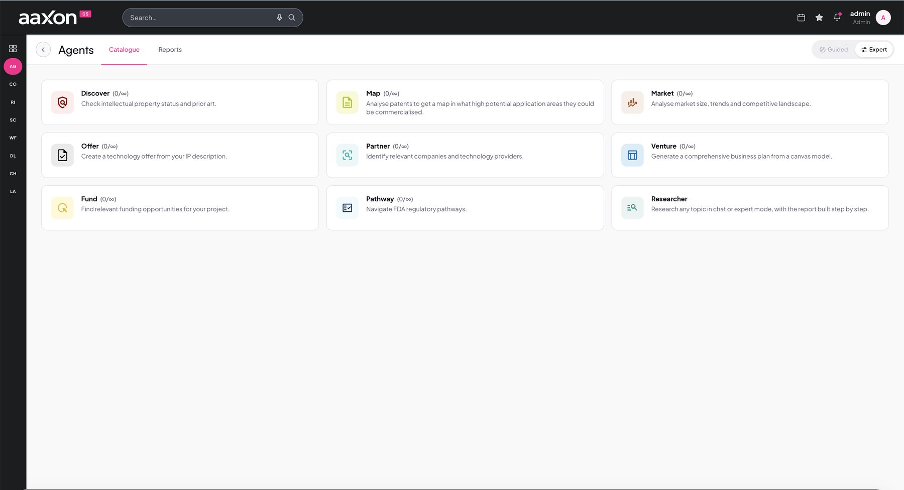Open the Venture agent title
The image size is (904, 490).
(x=664, y=146)
